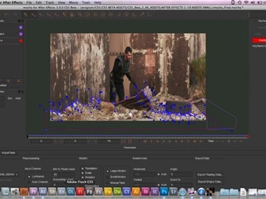
Task: Click the volume icon in menu bar
Action: (x=253, y=2)
